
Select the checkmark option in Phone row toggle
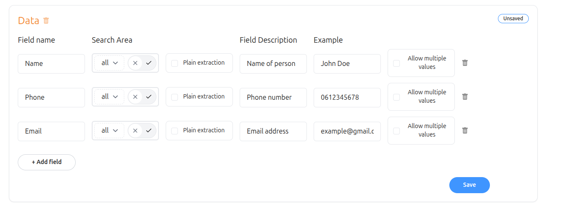[149, 97]
